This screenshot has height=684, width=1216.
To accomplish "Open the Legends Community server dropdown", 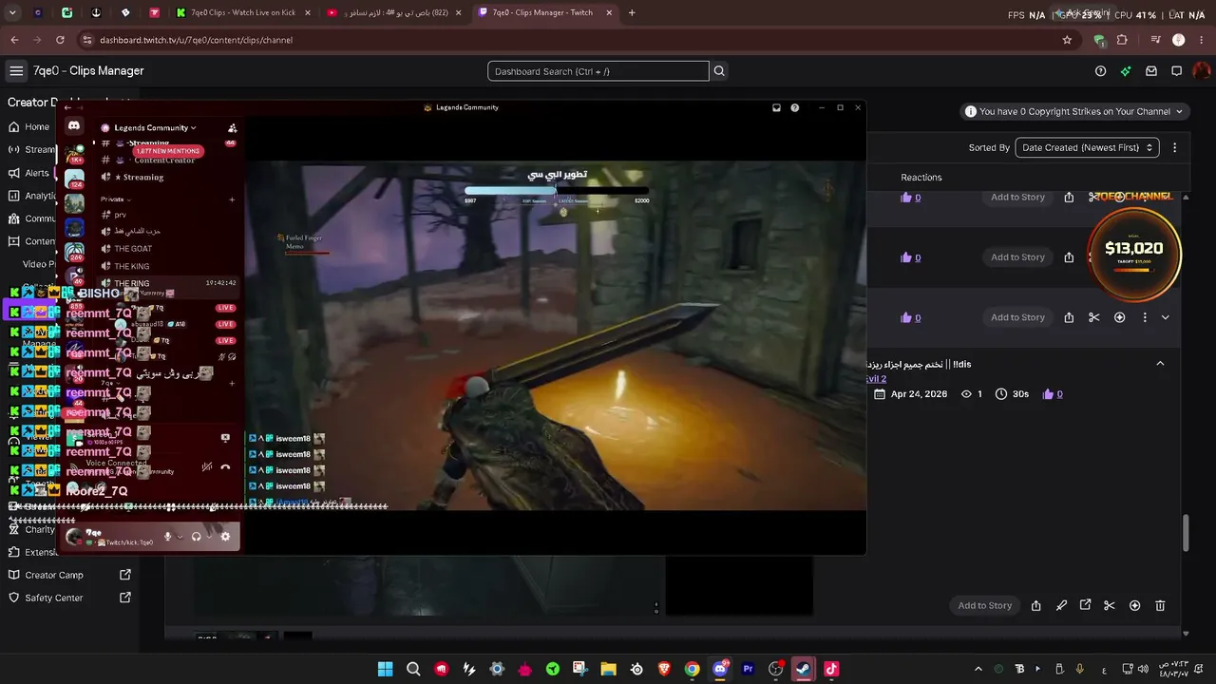I will tap(155, 128).
